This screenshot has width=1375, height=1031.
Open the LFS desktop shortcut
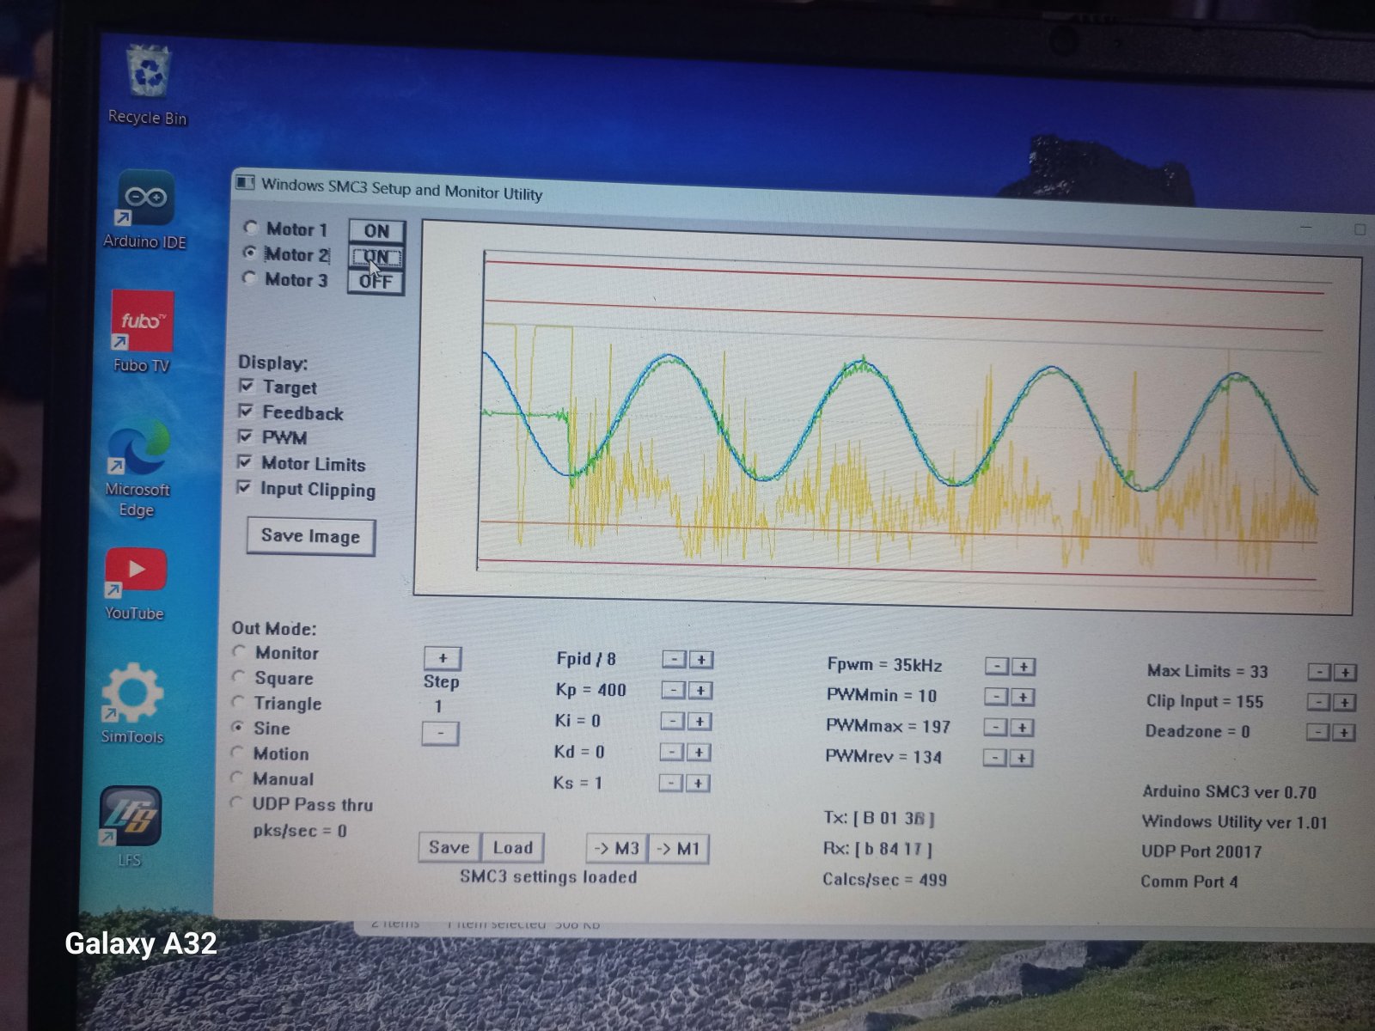[x=130, y=825]
